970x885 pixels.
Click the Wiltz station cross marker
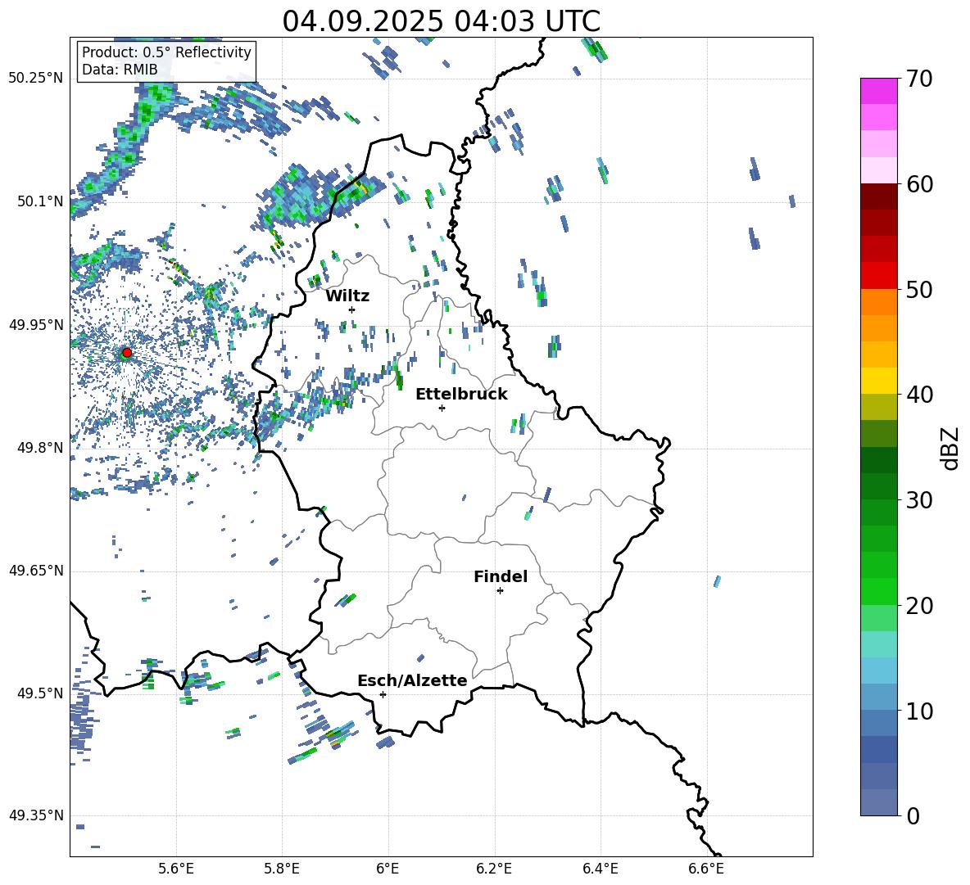[x=352, y=309]
